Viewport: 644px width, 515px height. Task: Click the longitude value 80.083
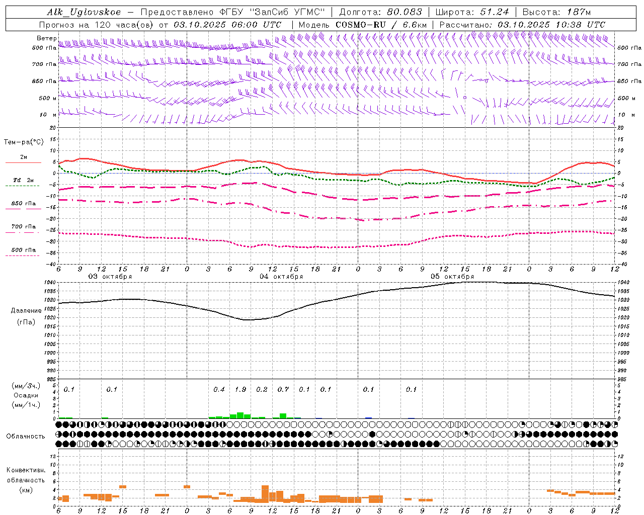(x=404, y=12)
